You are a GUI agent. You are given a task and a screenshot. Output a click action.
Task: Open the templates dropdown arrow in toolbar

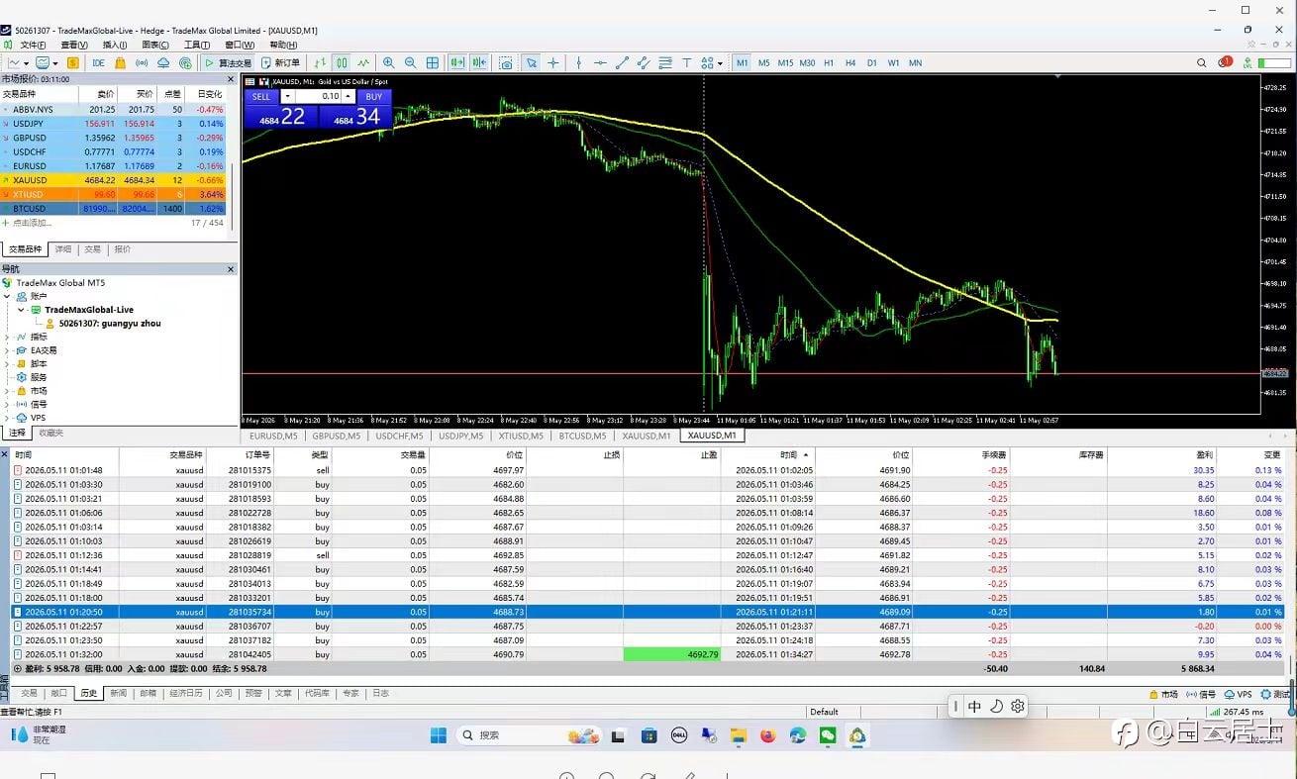pyautogui.click(x=55, y=62)
